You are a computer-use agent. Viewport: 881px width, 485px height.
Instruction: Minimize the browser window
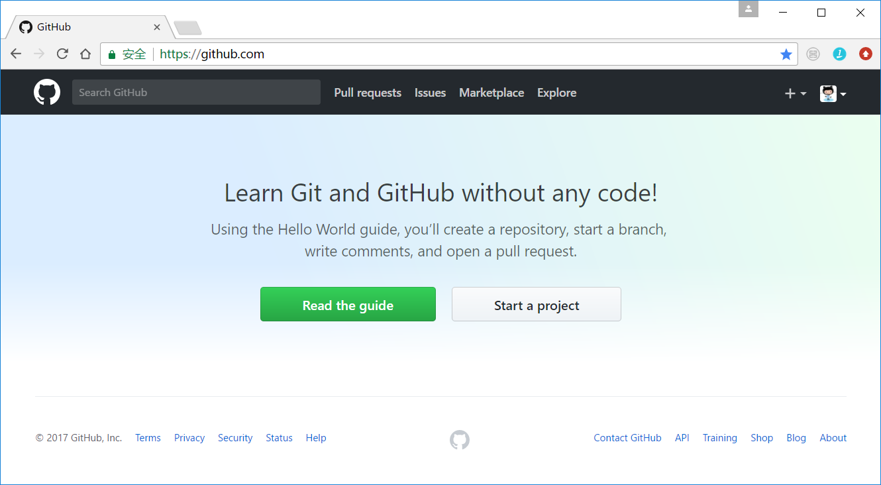(x=783, y=13)
